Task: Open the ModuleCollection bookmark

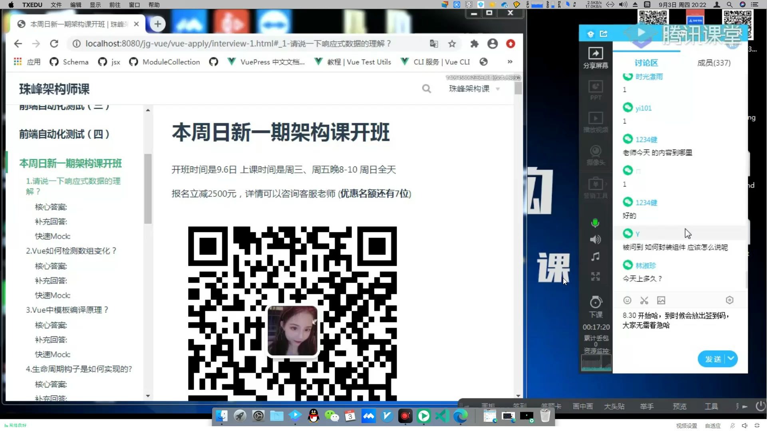Action: pyautogui.click(x=165, y=62)
